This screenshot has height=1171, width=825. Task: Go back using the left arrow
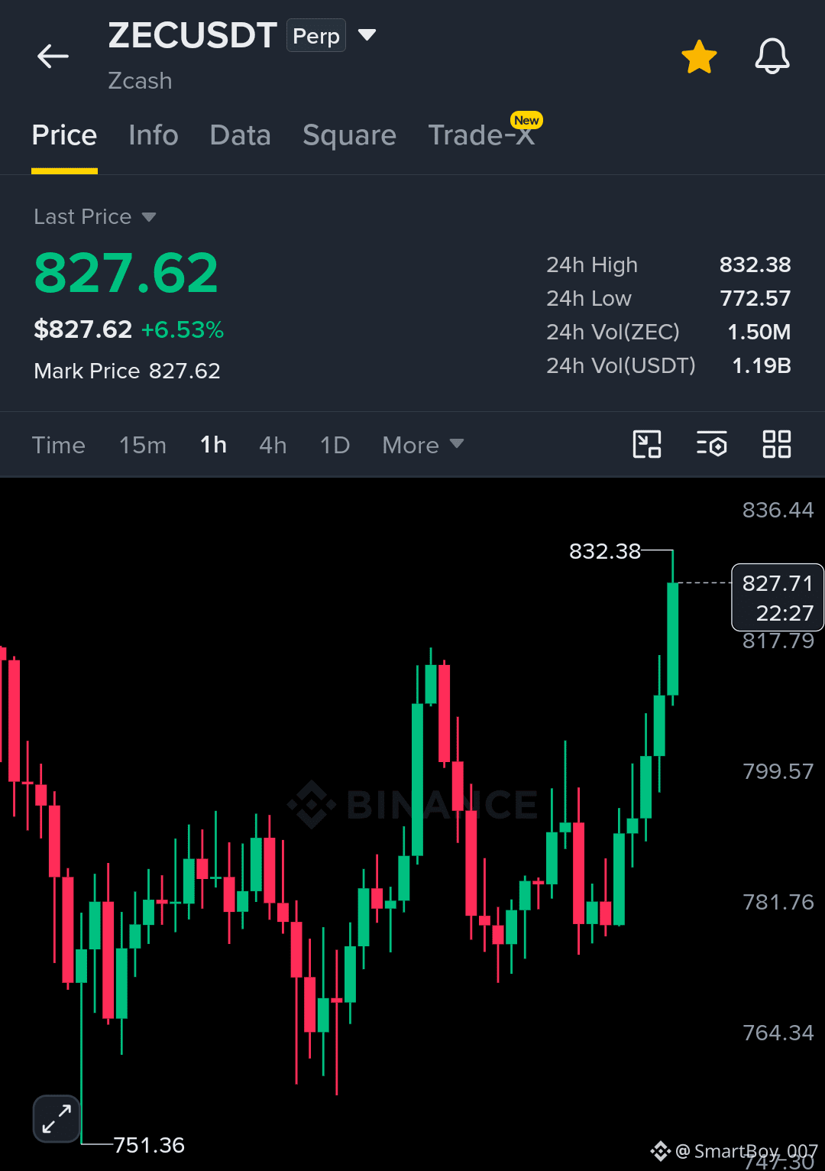[x=53, y=56]
